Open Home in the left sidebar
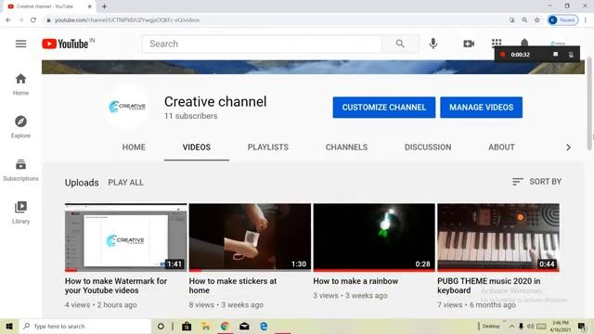Image resolution: width=594 pixels, height=334 pixels. point(20,84)
